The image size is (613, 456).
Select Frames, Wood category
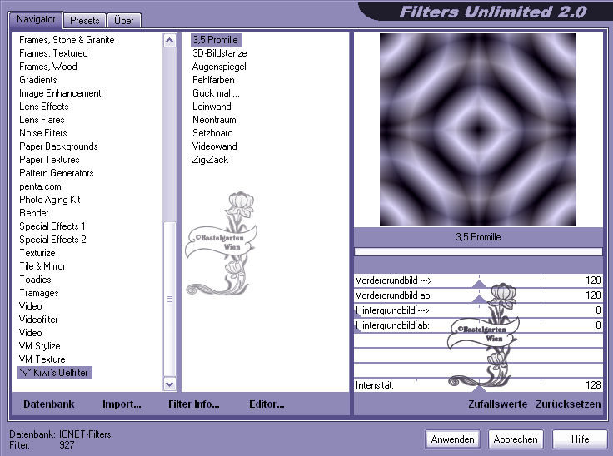[48, 67]
